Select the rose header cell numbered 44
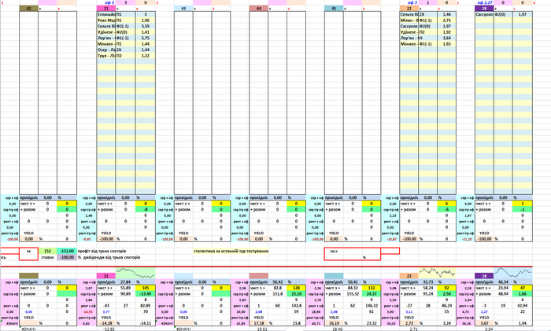 [x=259, y=9]
